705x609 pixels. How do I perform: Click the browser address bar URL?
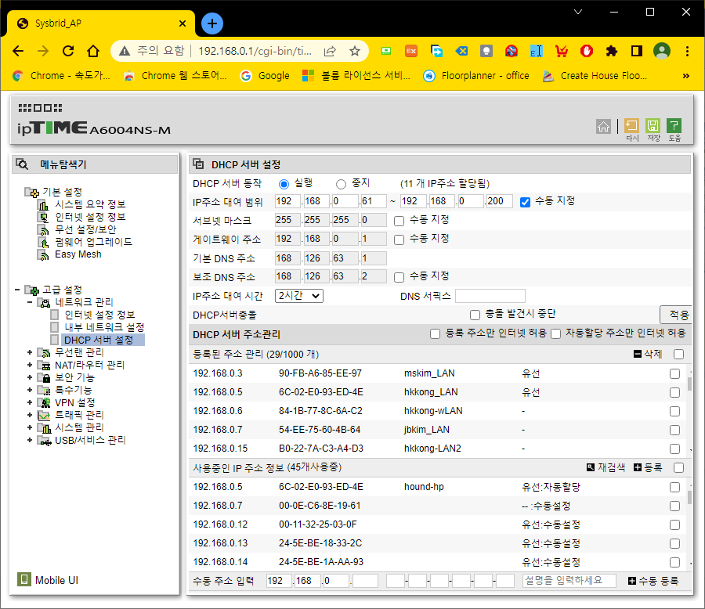[x=255, y=51]
